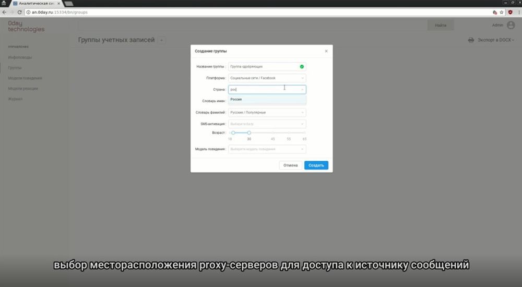Go to Журнал in the sidebar
This screenshot has width=522, height=287.
(x=16, y=99)
